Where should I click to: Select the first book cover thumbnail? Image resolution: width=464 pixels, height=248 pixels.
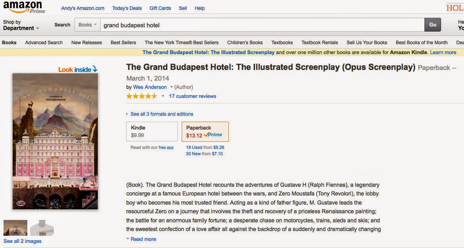click(x=15, y=228)
